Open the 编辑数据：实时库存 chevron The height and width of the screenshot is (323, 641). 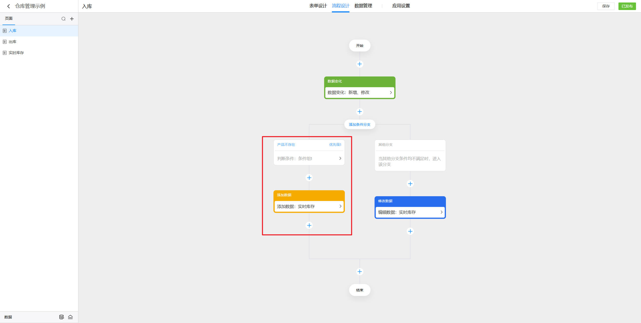coord(441,212)
